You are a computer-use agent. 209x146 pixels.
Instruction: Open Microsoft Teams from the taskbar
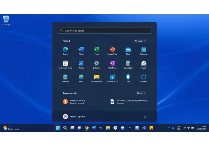144,128
